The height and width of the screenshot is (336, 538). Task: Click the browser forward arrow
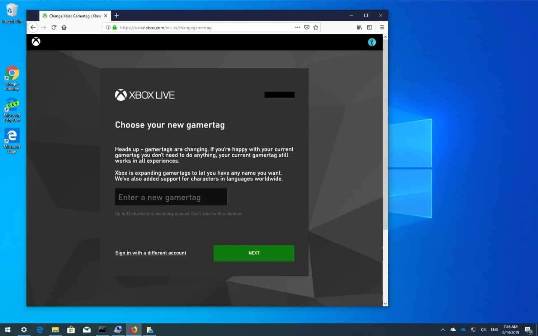coord(43,27)
